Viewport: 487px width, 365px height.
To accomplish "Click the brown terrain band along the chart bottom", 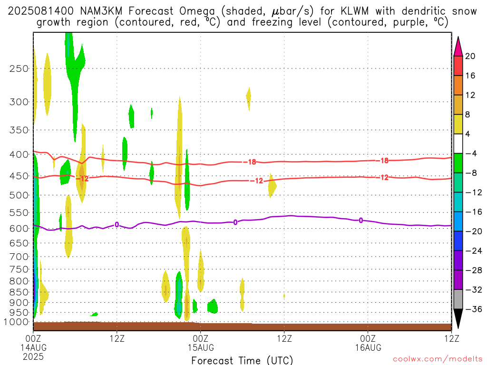I will [x=242, y=327].
